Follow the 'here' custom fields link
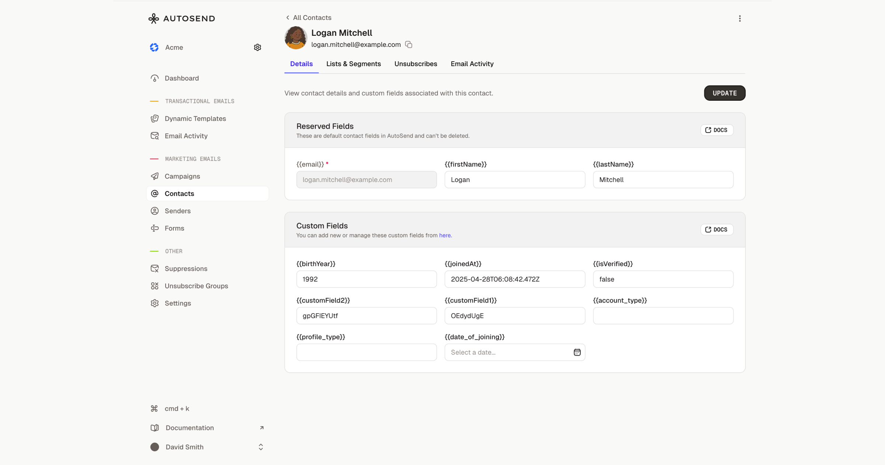The width and height of the screenshot is (885, 465). (x=445, y=235)
